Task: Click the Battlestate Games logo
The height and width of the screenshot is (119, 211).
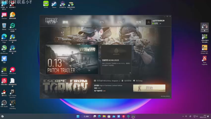Action: coord(51,21)
